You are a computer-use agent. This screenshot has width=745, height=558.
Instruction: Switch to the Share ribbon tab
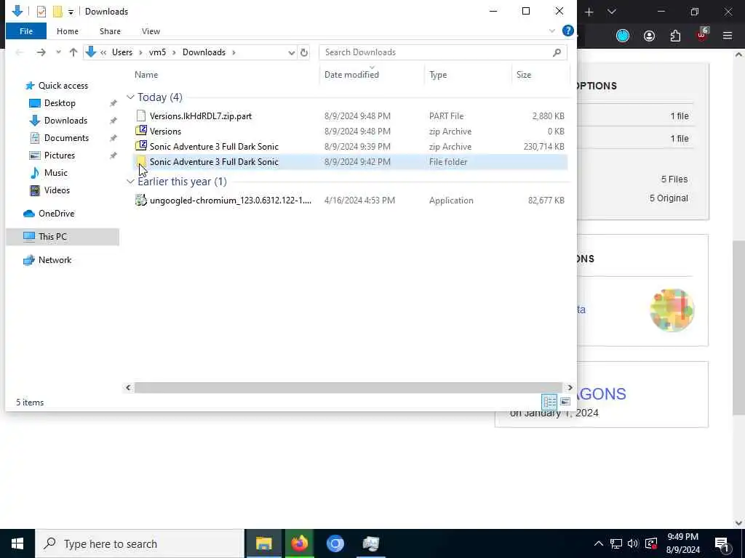pyautogui.click(x=110, y=31)
